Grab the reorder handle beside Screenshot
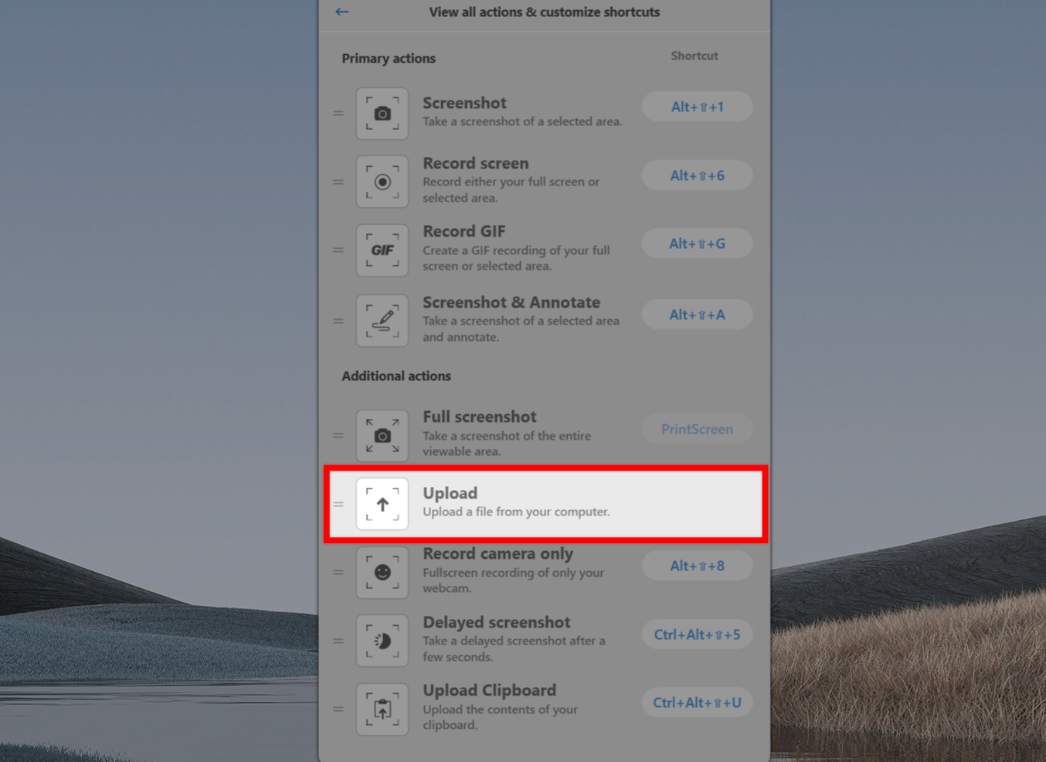Screen dimensions: 1046x762 point(338,114)
